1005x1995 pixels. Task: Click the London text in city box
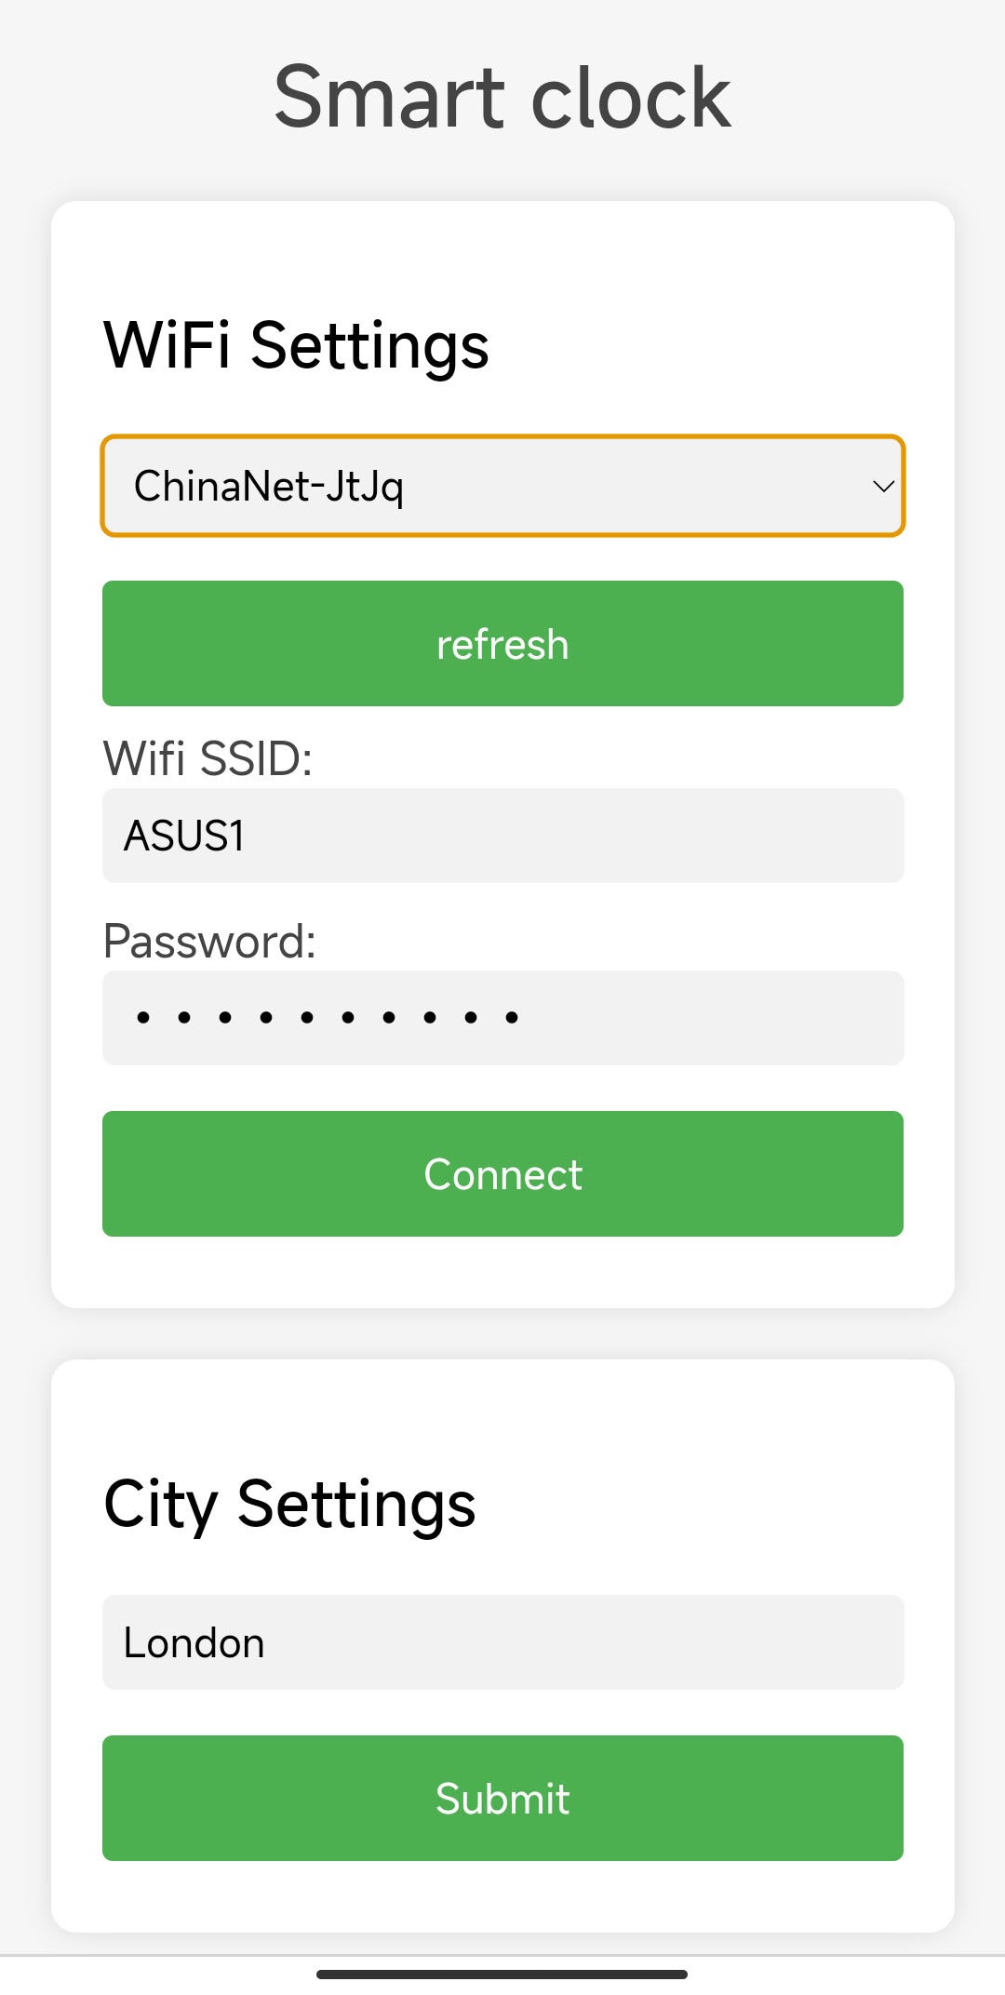coord(194,1643)
